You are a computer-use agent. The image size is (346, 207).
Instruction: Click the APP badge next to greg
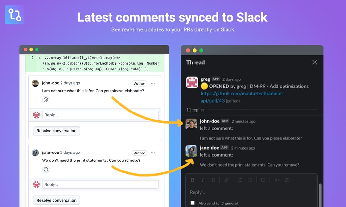[216, 79]
